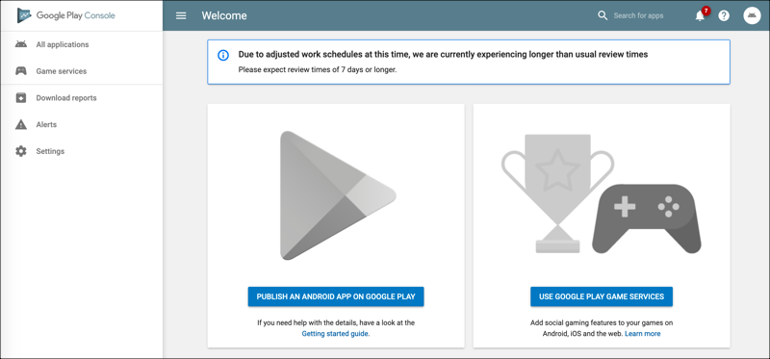Viewport: 770px width, 359px height.
Task: Click the gear icon beside Settings
Action: pos(20,151)
